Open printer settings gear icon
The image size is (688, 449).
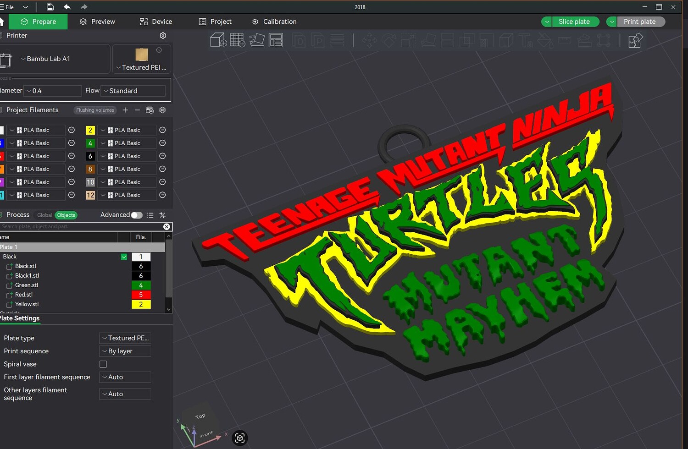[163, 35]
